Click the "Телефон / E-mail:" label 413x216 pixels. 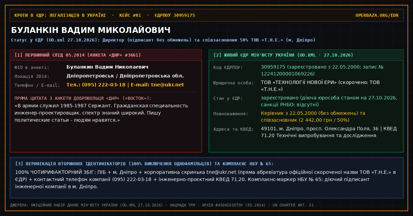pos(37,85)
